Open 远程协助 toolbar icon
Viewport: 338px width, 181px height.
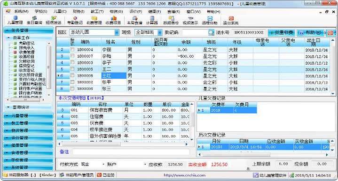point(210,20)
